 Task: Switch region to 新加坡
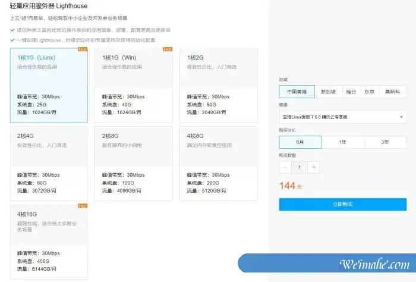click(328, 92)
